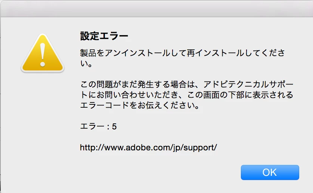The width and height of the screenshot is (313, 193).
Task: Click the error code number 5
Action: tap(114, 126)
